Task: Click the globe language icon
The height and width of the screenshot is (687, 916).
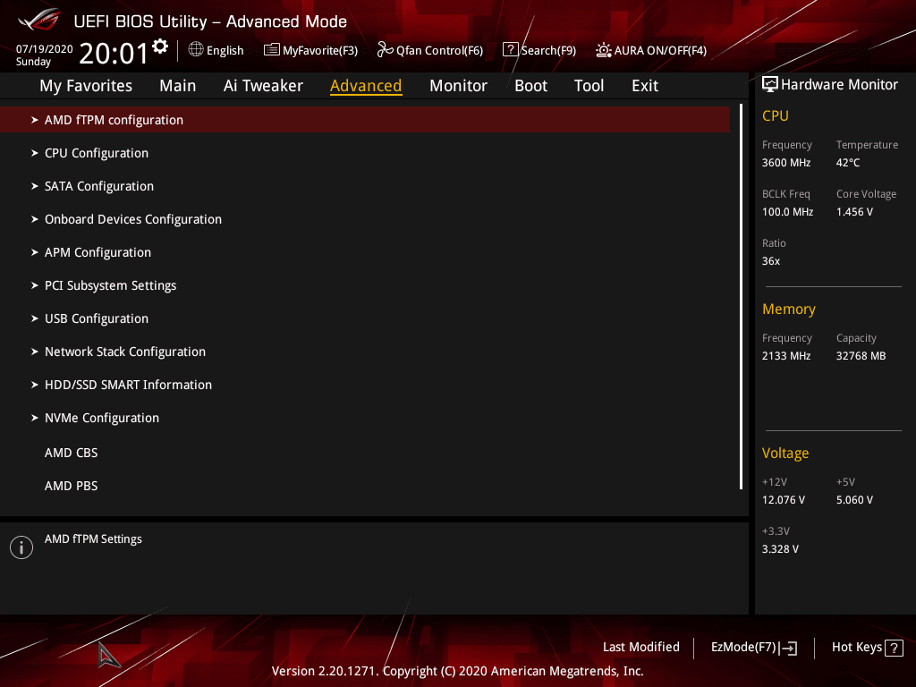Action: 196,50
